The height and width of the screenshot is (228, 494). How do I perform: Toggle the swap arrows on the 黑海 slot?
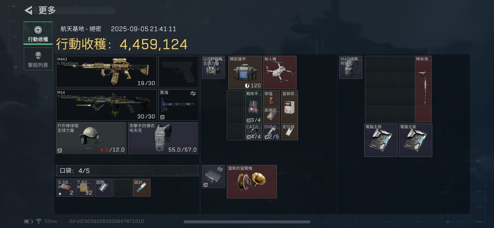(x=193, y=93)
